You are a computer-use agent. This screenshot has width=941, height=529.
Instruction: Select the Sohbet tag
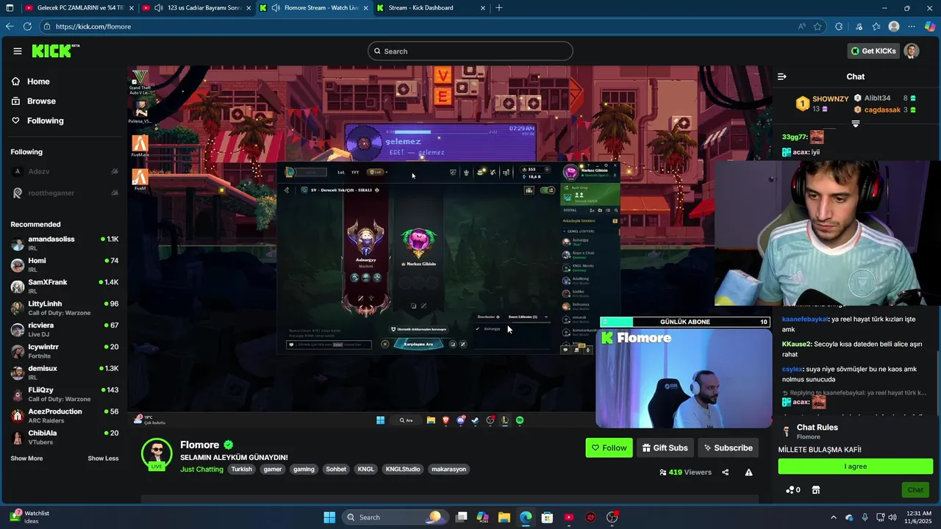(336, 469)
